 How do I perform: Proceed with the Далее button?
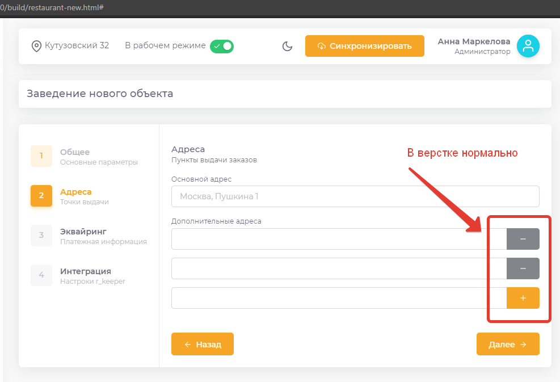pyautogui.click(x=508, y=344)
